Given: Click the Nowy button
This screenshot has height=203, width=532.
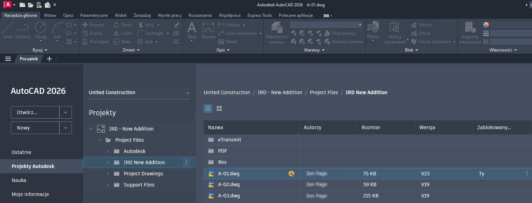Looking at the screenshot, I should click(35, 128).
